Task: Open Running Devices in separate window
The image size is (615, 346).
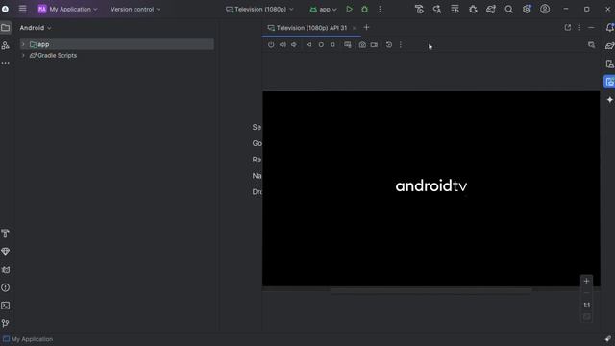Action: point(568,28)
